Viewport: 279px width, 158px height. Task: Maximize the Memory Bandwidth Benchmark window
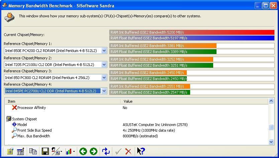click(266, 6)
